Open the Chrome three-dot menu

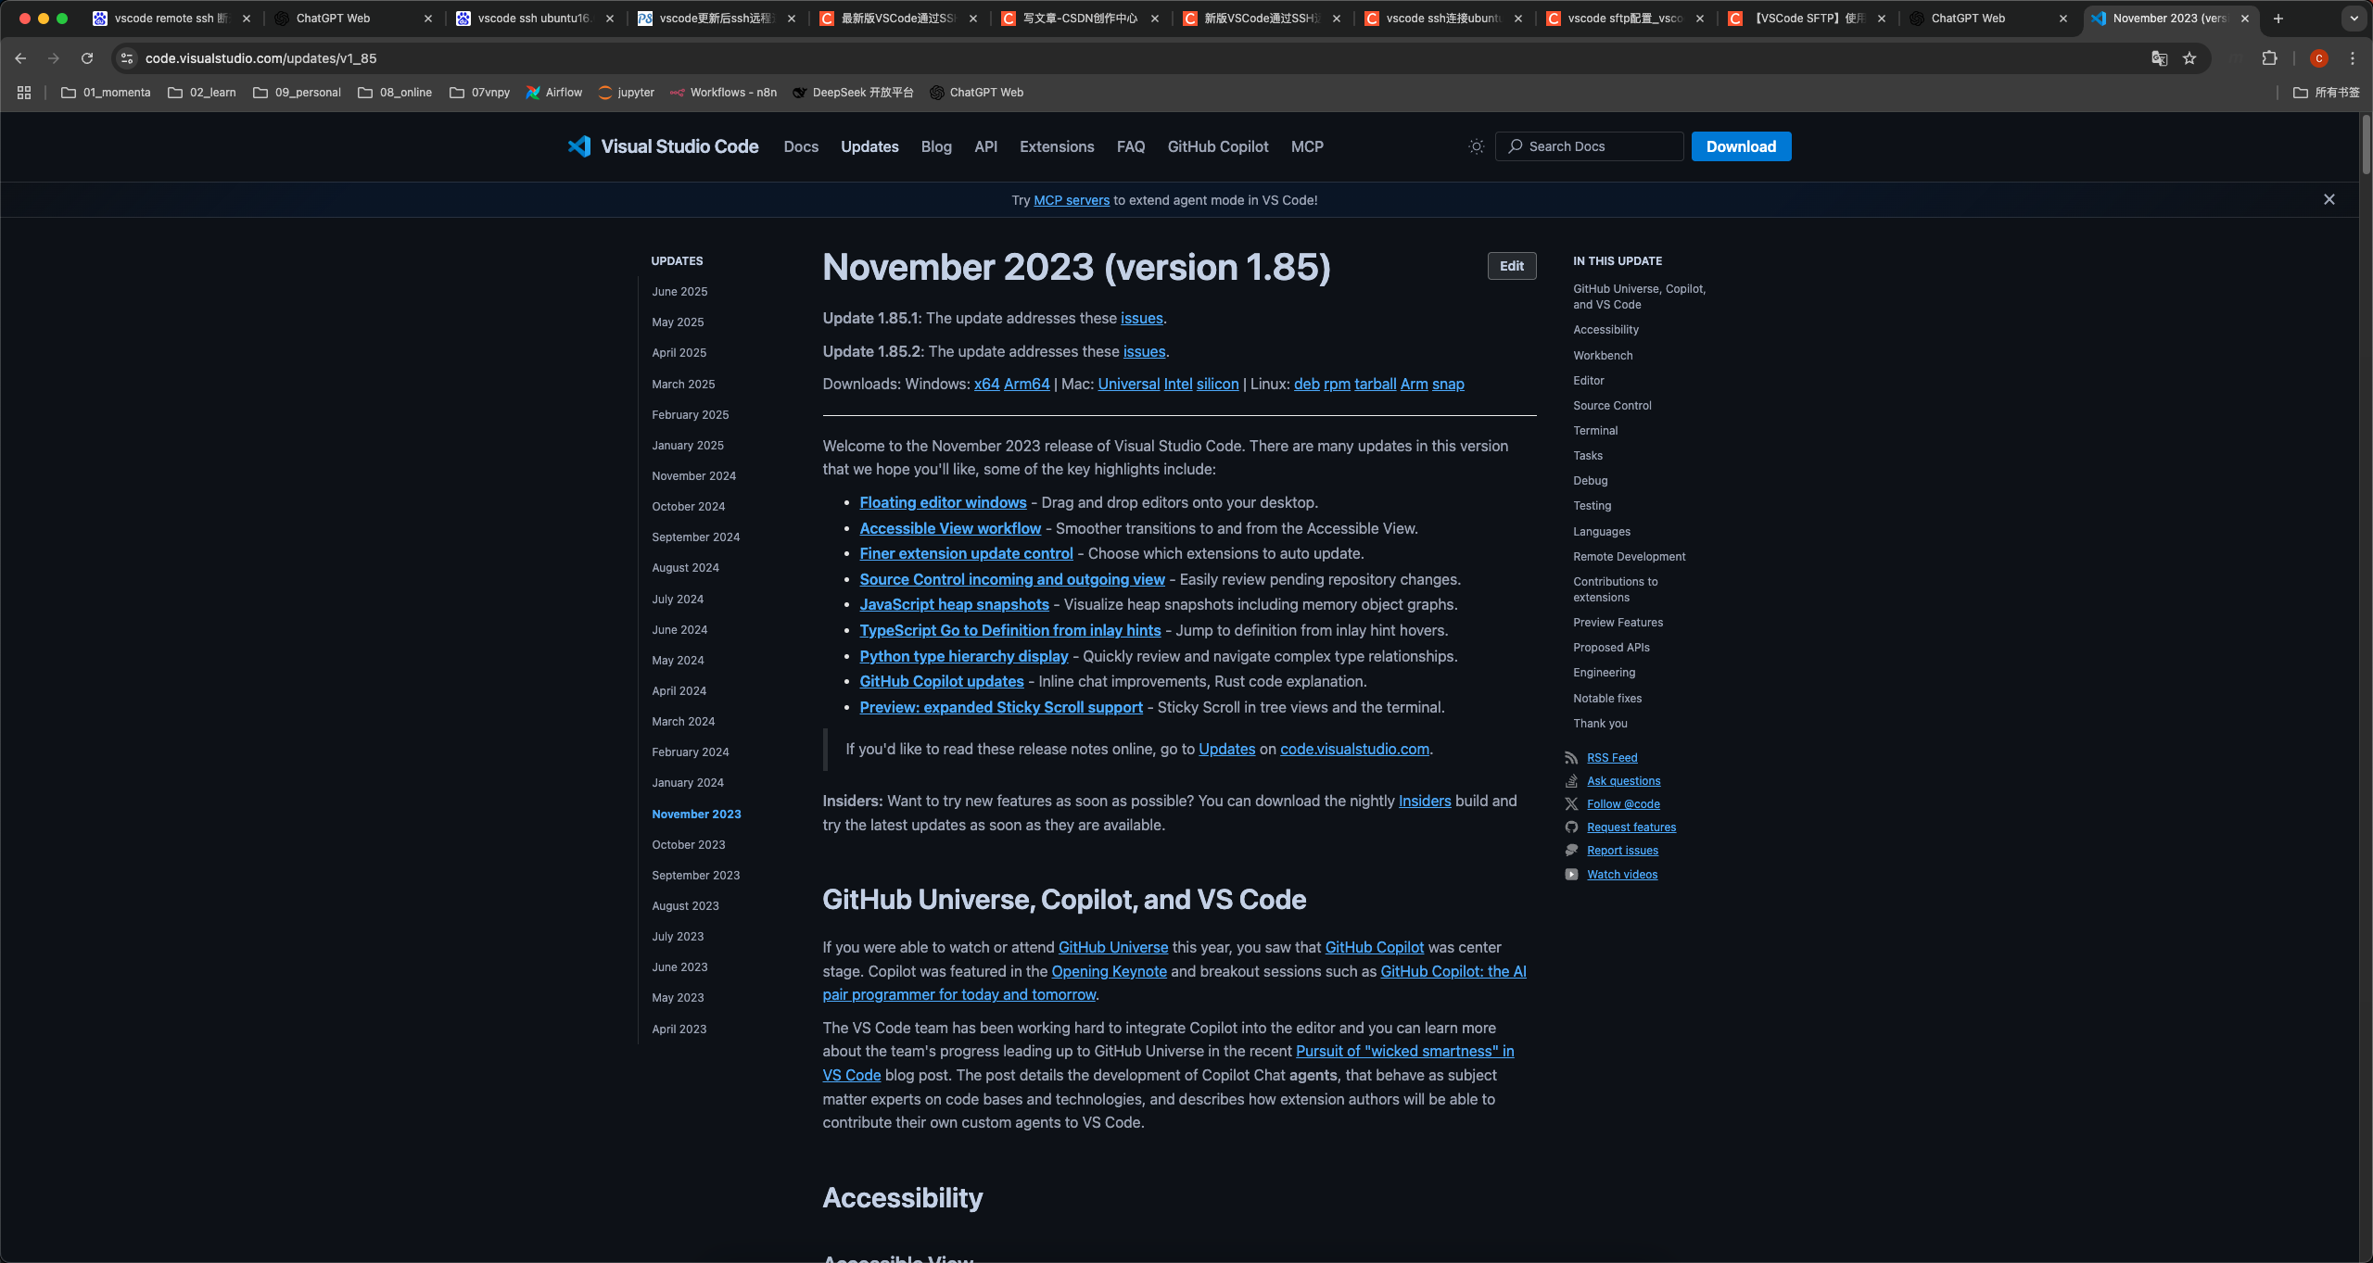tap(2353, 58)
